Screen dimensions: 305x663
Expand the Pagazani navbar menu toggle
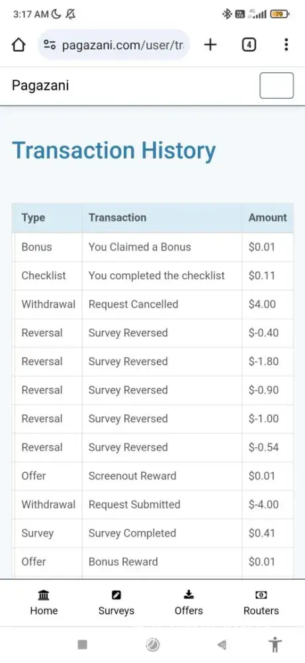click(x=277, y=86)
